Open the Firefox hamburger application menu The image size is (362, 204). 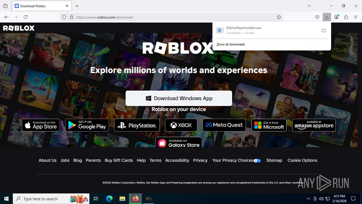(x=356, y=17)
